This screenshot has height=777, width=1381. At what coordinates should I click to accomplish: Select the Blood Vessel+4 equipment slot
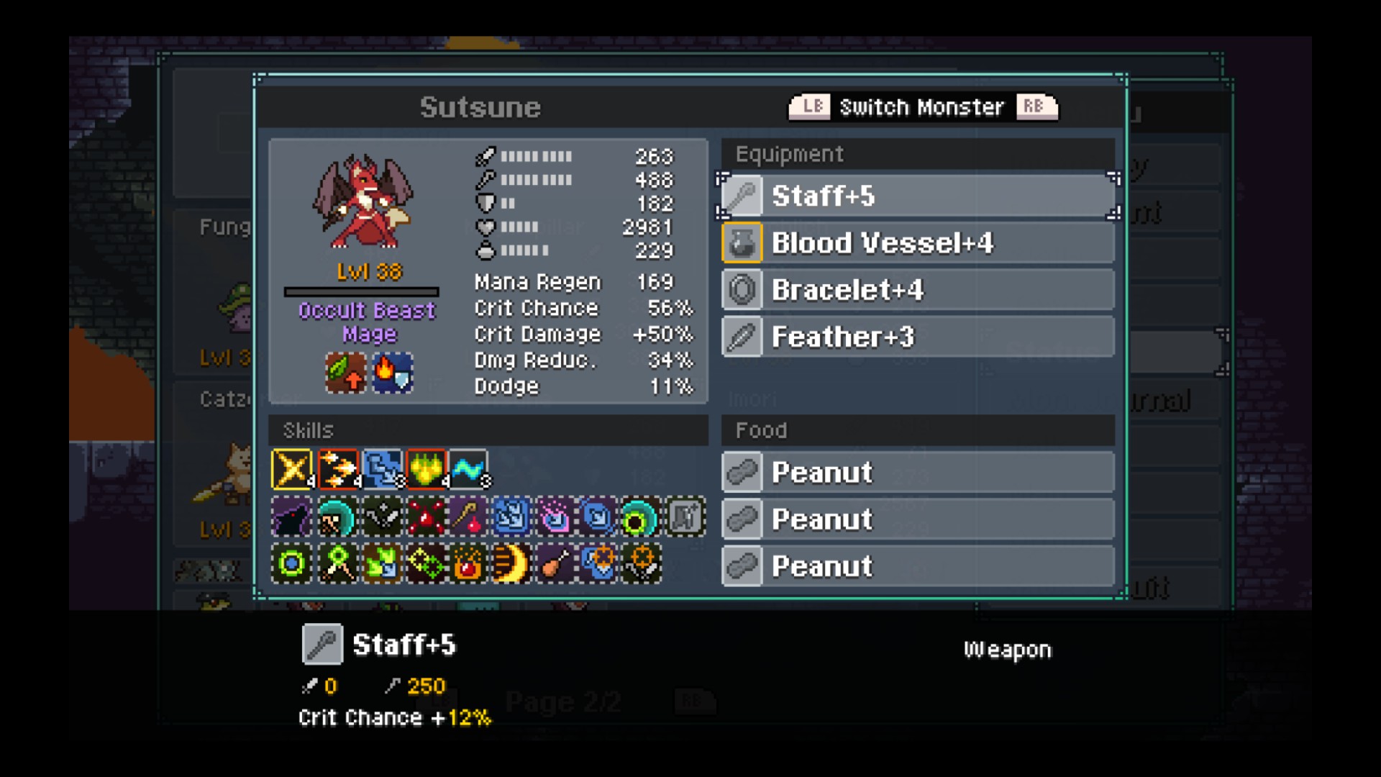tap(919, 243)
